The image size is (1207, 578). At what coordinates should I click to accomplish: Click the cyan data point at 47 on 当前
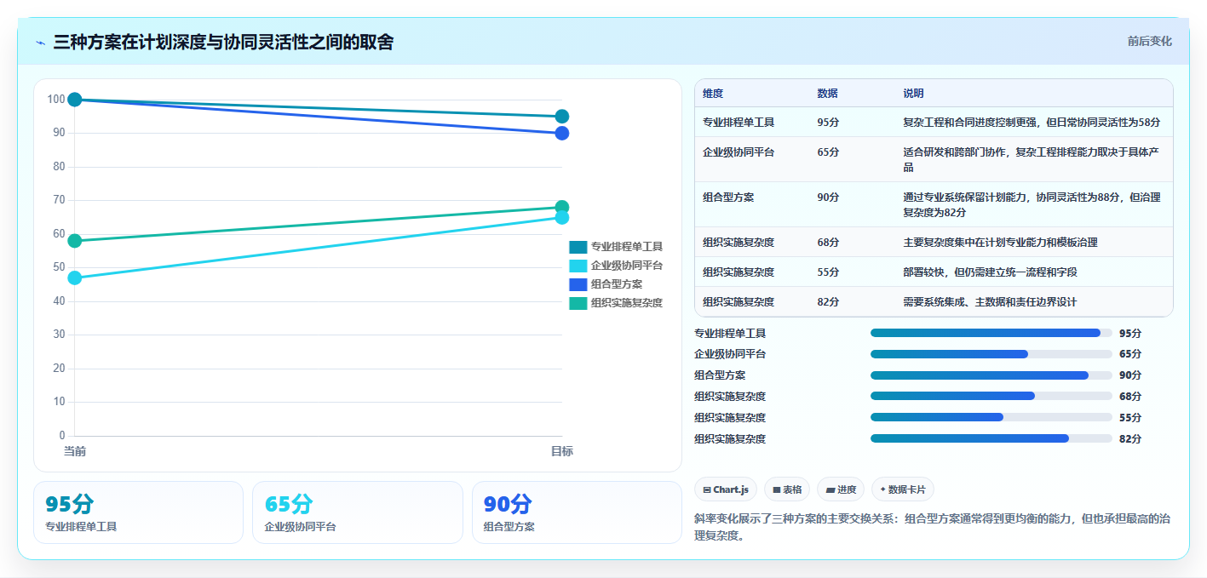75,278
